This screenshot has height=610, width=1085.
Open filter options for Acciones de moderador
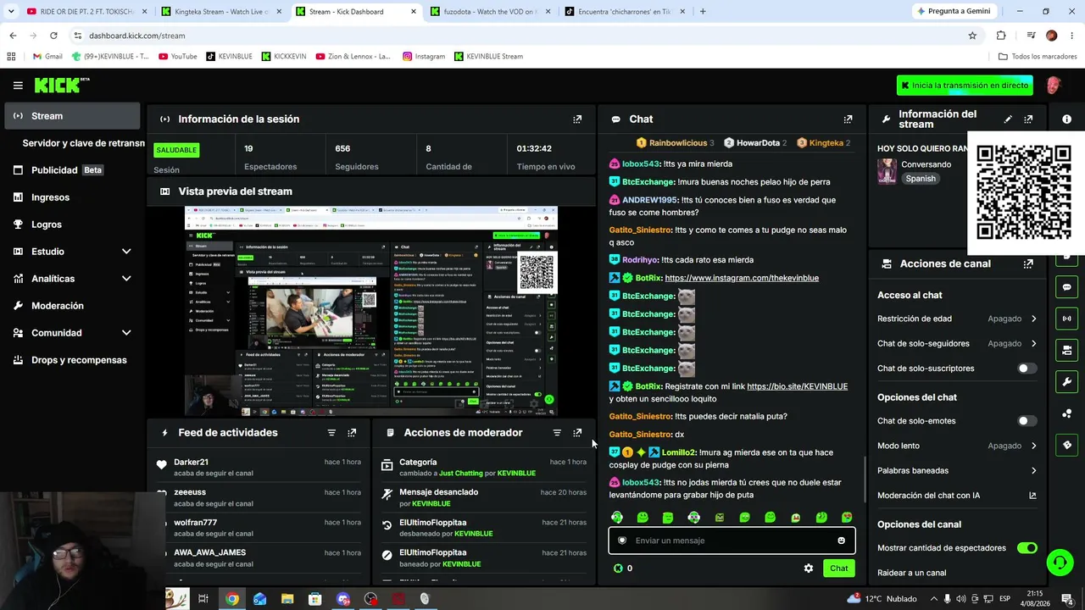(x=557, y=433)
